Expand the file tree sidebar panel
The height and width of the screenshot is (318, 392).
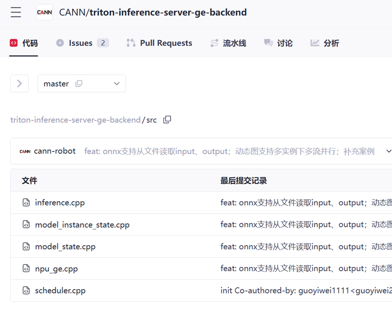pyautogui.click(x=19, y=84)
